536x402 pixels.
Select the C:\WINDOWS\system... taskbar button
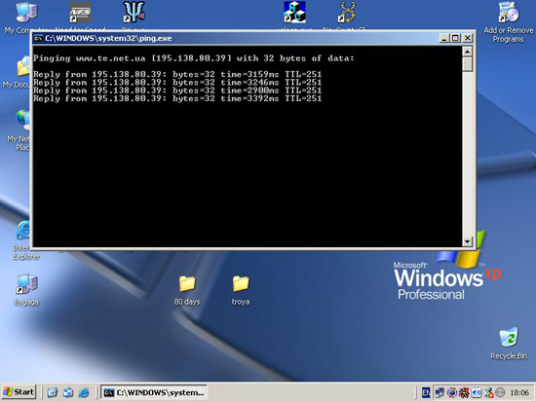pyautogui.click(x=154, y=392)
